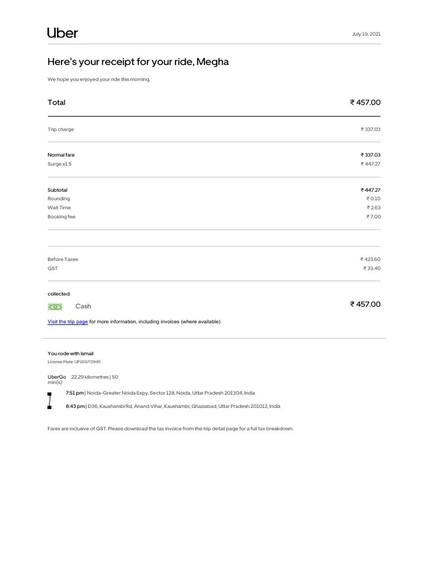
Task: Open the 'Visit the trip page' link
Action: click(68, 322)
